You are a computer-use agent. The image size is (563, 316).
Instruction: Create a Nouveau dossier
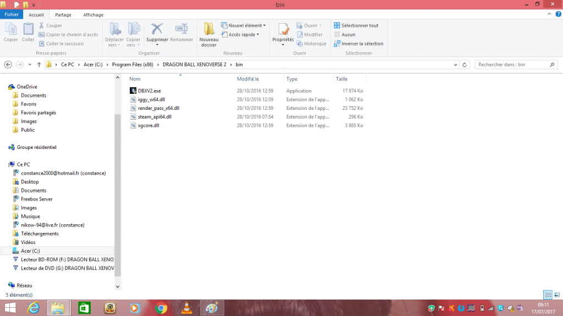pyautogui.click(x=208, y=35)
